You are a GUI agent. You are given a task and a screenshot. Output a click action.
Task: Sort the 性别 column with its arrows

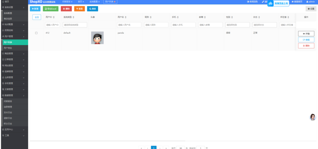pyautogui.click(x=232, y=17)
